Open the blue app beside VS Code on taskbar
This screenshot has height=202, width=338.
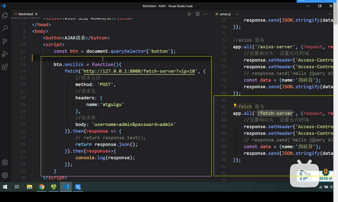(78, 187)
